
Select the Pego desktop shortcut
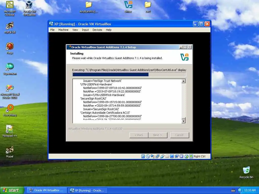pyautogui.click(x=10, y=48)
